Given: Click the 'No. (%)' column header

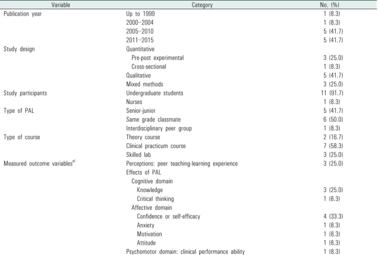Looking at the screenshot, I should point(329,5).
